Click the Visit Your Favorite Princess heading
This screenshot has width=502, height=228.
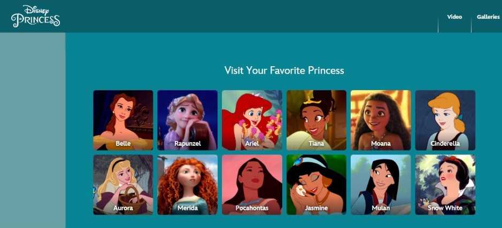coord(284,70)
